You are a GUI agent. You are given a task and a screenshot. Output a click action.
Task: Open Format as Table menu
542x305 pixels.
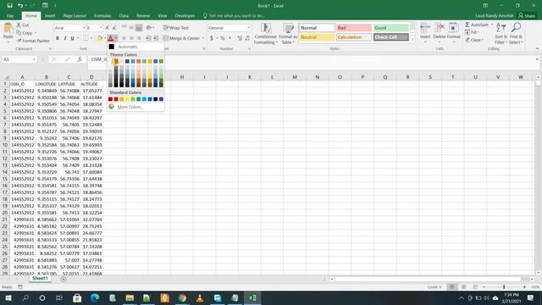(x=288, y=34)
